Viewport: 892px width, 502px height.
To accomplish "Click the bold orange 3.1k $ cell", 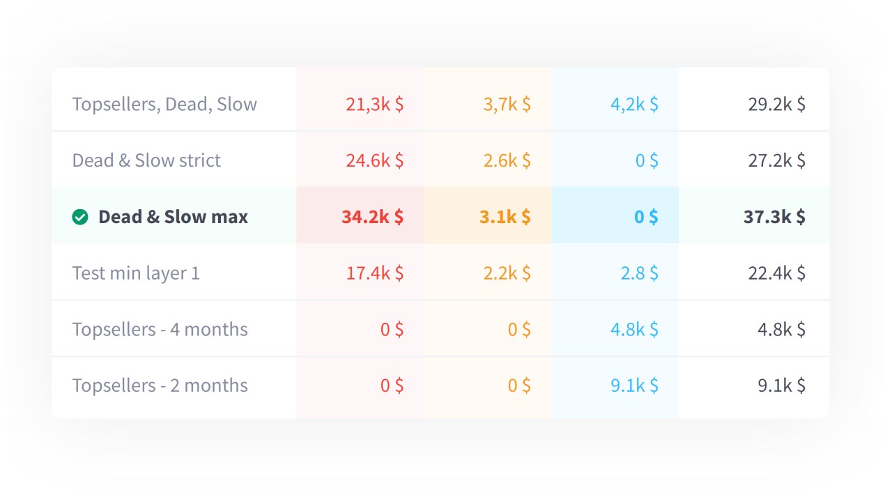I will pos(505,217).
